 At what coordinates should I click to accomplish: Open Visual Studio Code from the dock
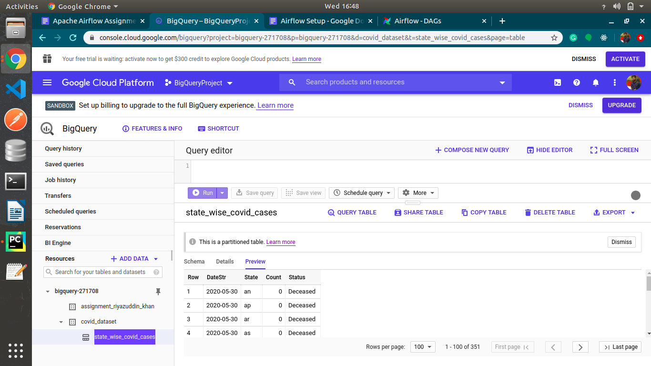tap(16, 89)
